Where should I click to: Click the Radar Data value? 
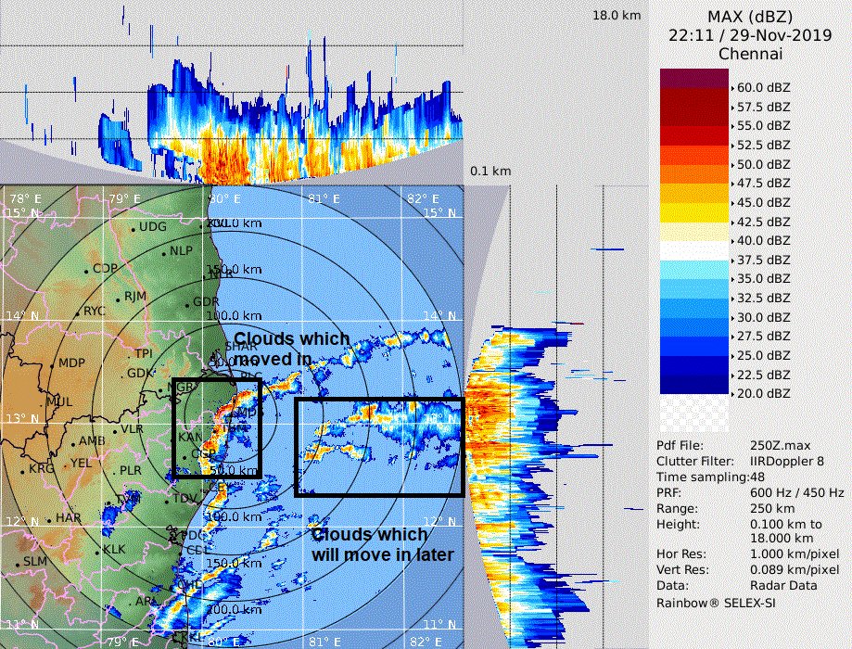point(783,586)
